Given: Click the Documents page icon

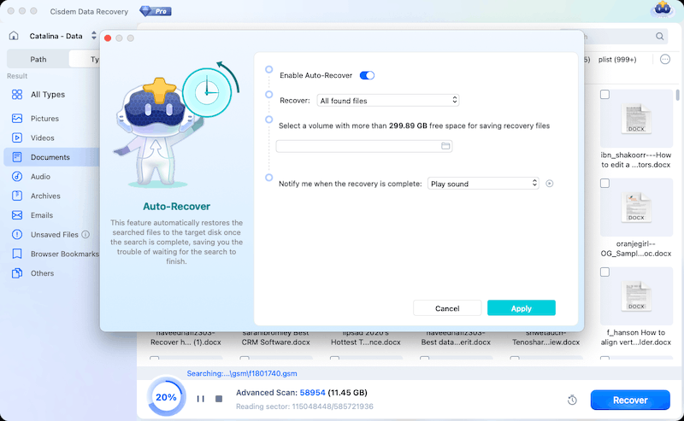Looking at the screenshot, I should point(17,157).
